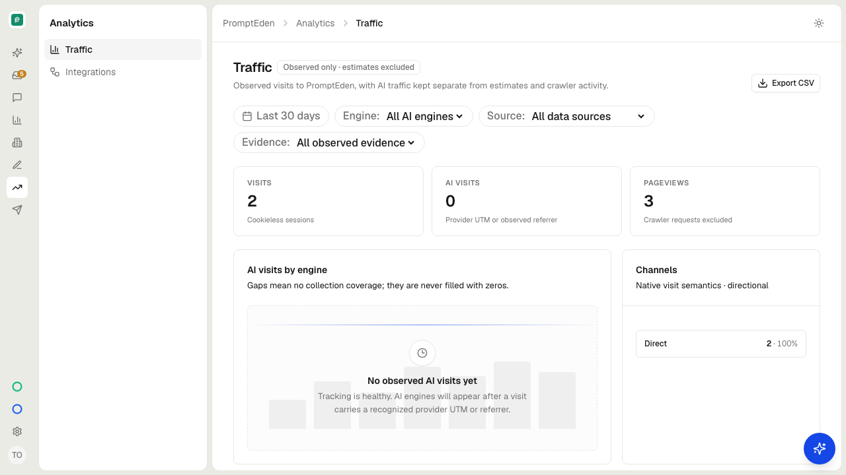Viewport: 846px width, 475px height.
Task: Click the AI Visits stat card
Action: [x=527, y=201]
